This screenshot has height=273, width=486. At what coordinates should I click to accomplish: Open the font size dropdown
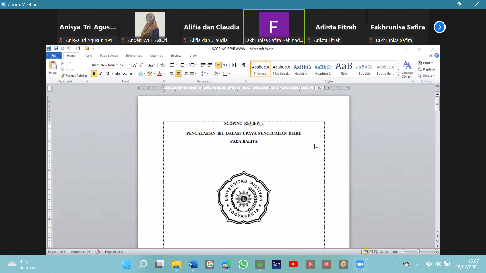pos(129,65)
